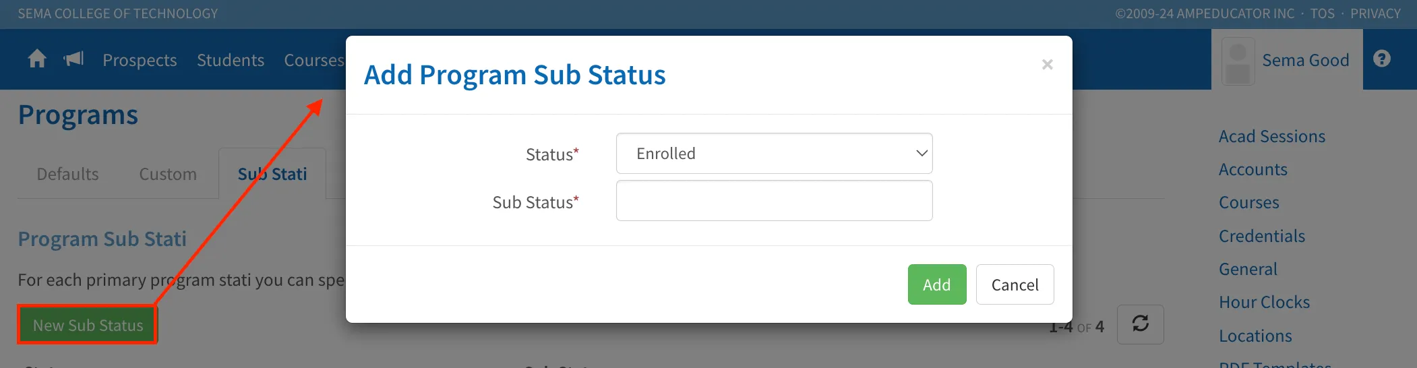Viewport: 1417px width, 368px height.
Task: Switch to the Defaults tab
Action: point(67,174)
